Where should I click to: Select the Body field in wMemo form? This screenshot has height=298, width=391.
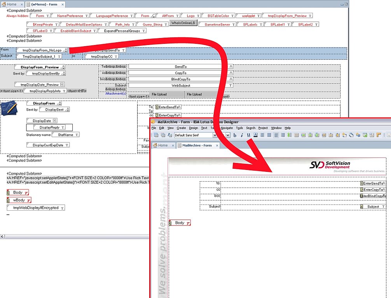tap(18, 192)
